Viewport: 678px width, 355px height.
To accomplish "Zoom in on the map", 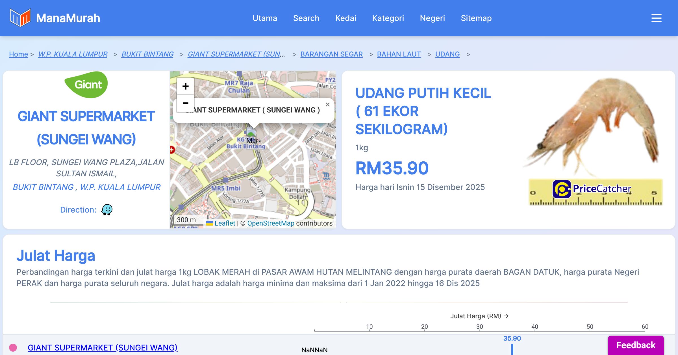I will pos(185,86).
